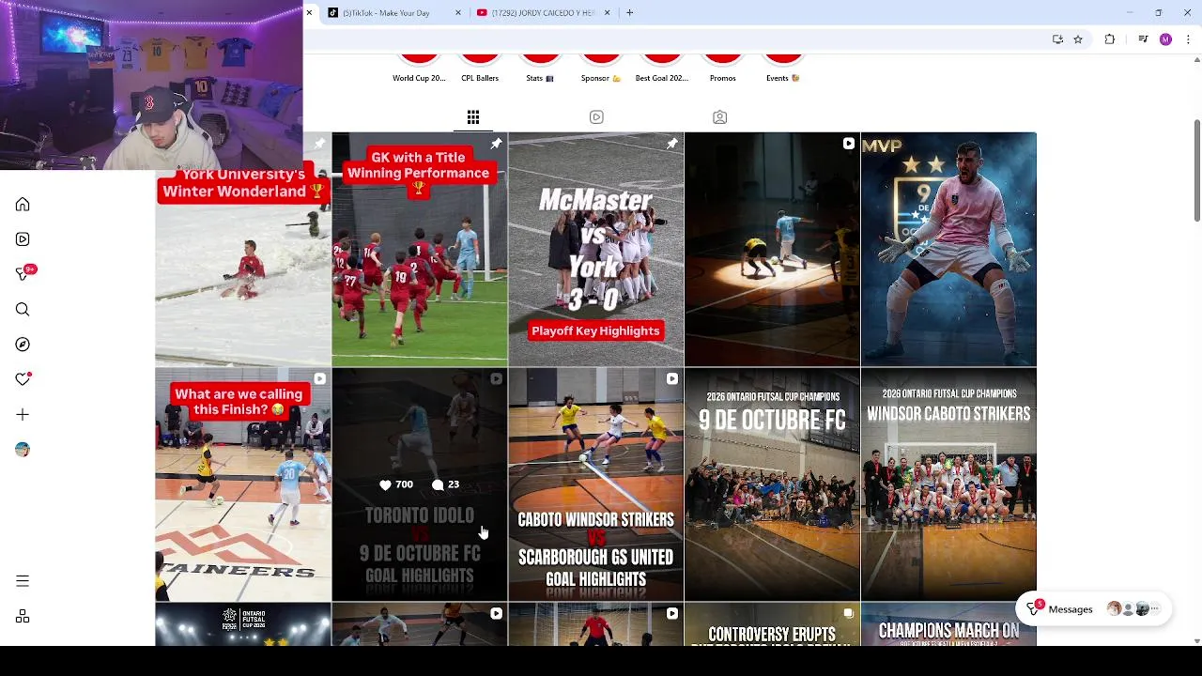Close the YouTube JORDY CAICEDO tab
The height and width of the screenshot is (676, 1202).
tap(607, 13)
